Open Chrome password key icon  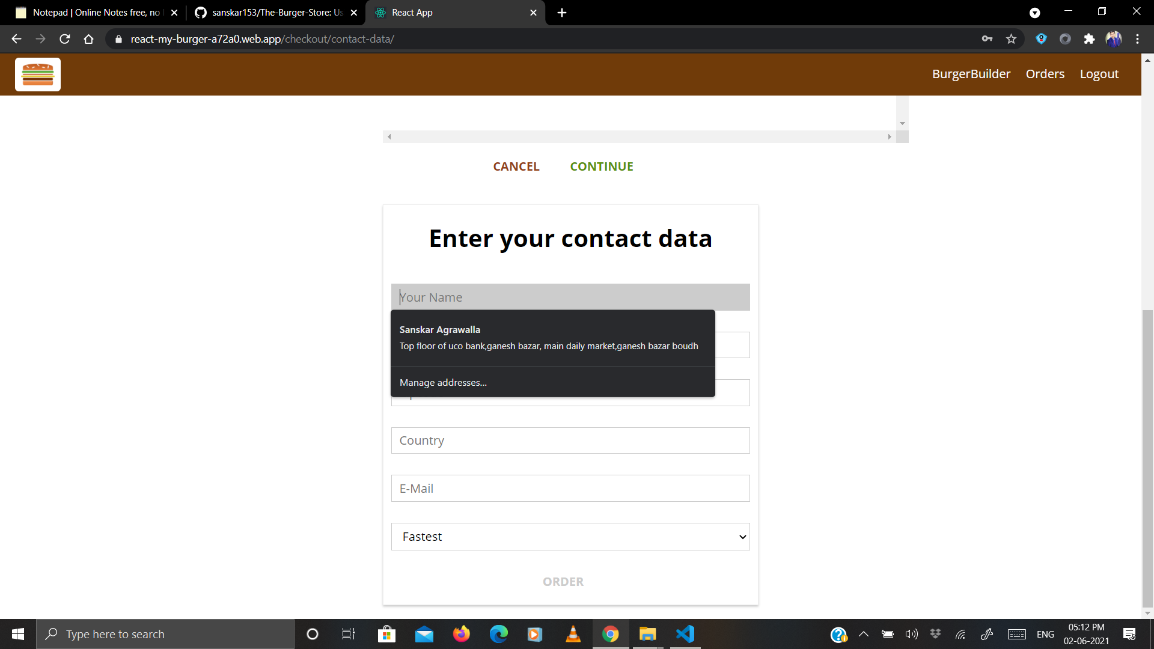(x=988, y=38)
